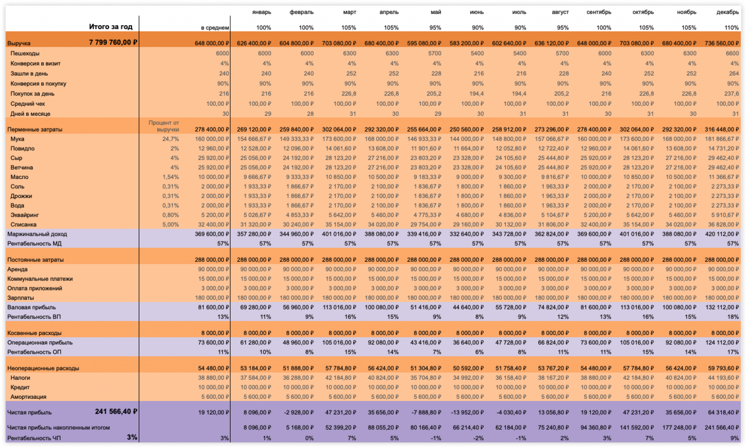Click the 'Зарплаты' row label
747x448 pixels.
pyautogui.click(x=20, y=298)
